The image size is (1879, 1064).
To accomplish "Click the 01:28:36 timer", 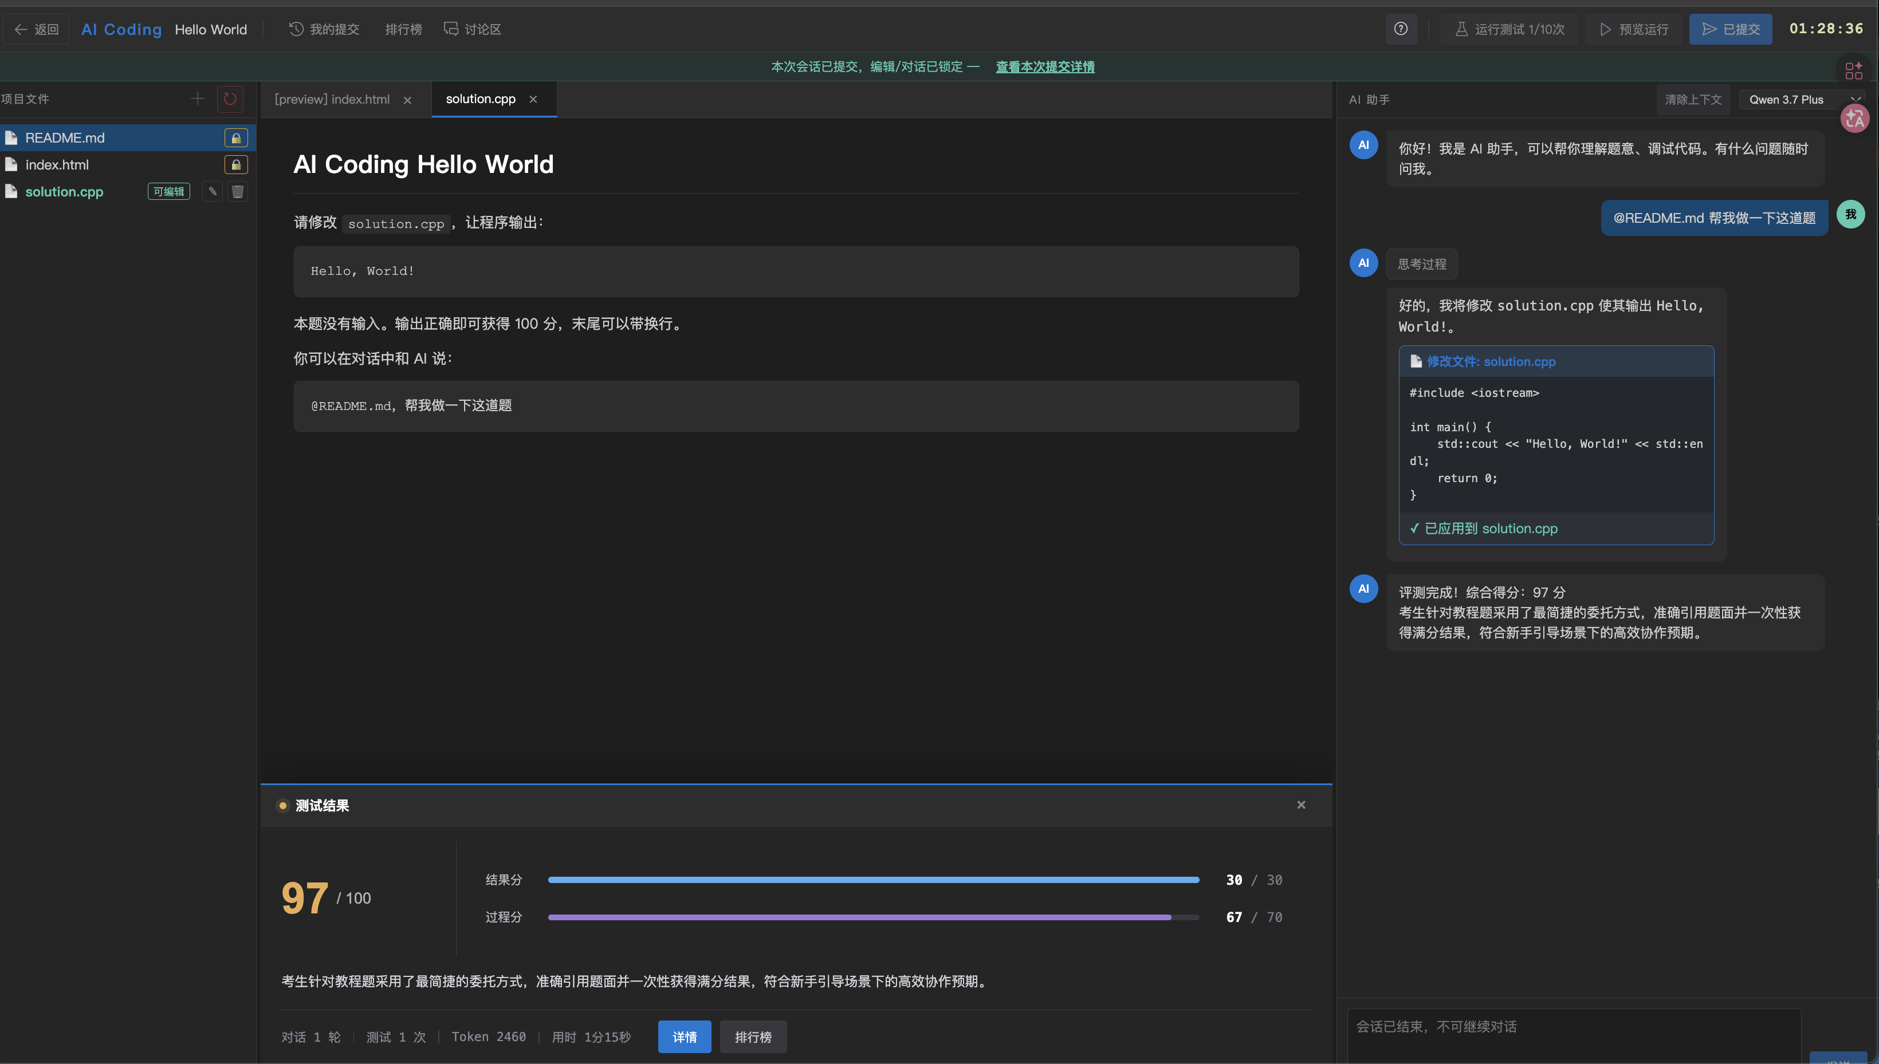I will coord(1826,29).
